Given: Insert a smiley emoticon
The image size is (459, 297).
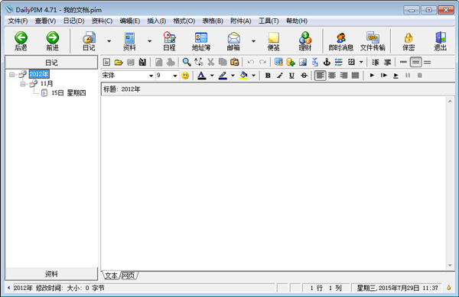Looking at the screenshot, I should 185,76.
